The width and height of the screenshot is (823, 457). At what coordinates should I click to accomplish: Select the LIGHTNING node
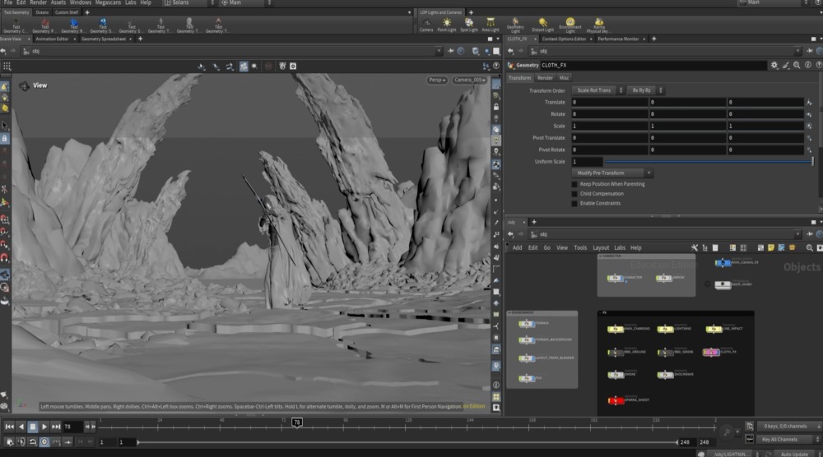point(665,329)
